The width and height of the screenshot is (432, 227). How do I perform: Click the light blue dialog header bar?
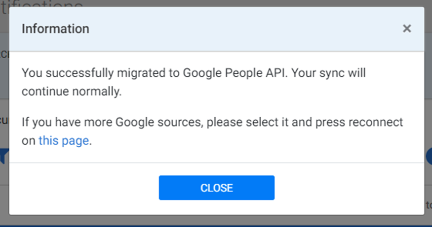[217, 29]
